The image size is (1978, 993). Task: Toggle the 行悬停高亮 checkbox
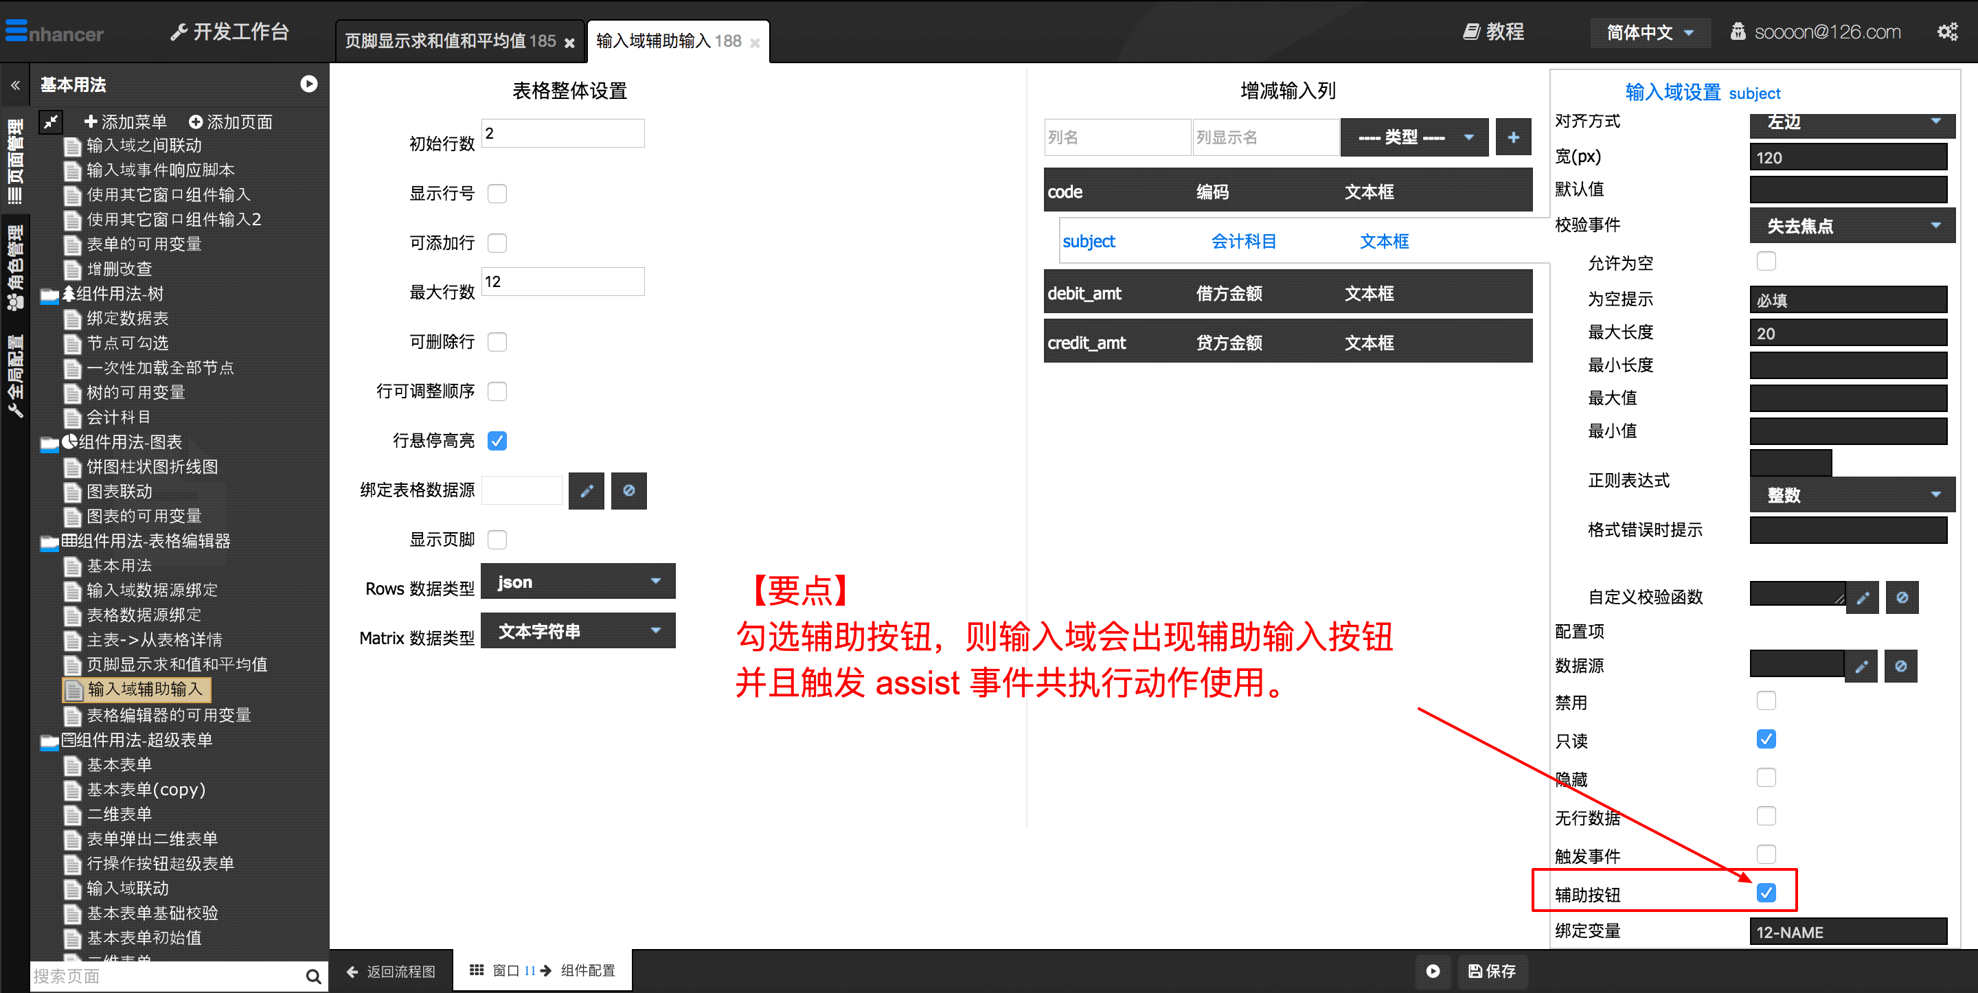(497, 441)
